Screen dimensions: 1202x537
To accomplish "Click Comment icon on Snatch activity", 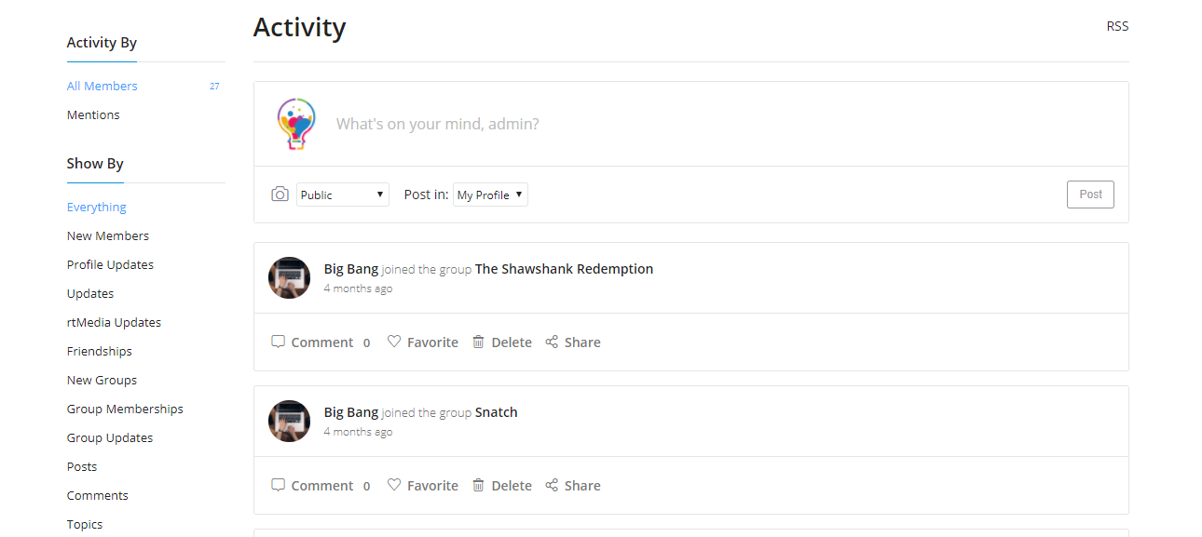I will pyautogui.click(x=278, y=485).
